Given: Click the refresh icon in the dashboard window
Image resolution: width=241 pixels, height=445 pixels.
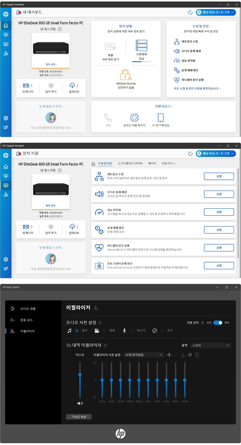Looking at the screenshot, I should click(190, 12).
